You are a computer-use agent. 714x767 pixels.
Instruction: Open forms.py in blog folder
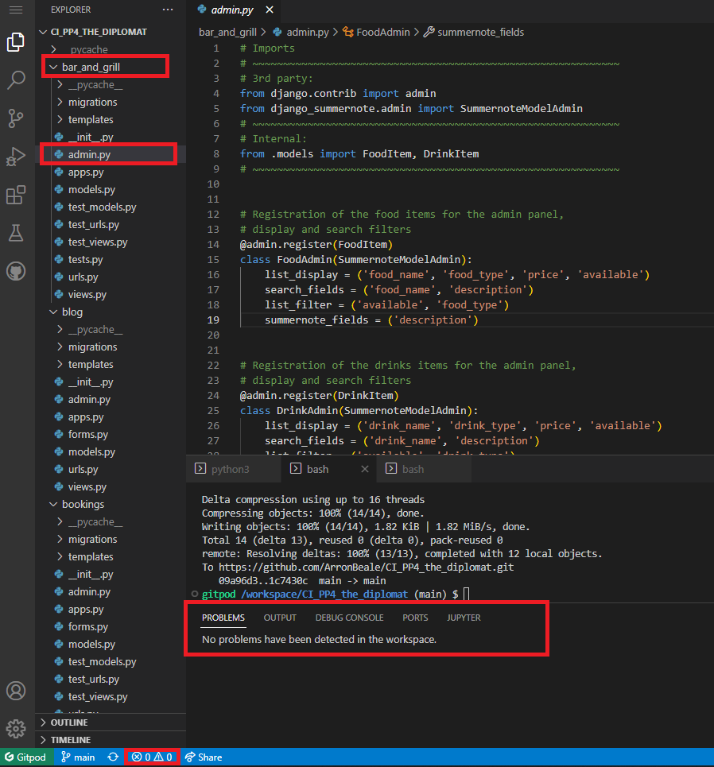87,435
